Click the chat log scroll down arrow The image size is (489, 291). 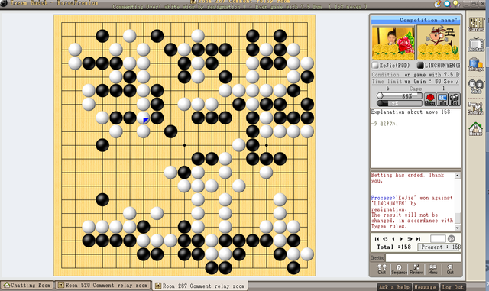457,228
